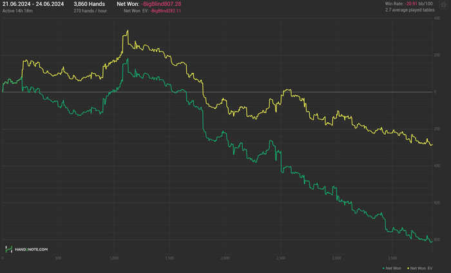Click the -BigBlind282.11 EV value
The image size is (451, 273).
[x=166, y=11]
